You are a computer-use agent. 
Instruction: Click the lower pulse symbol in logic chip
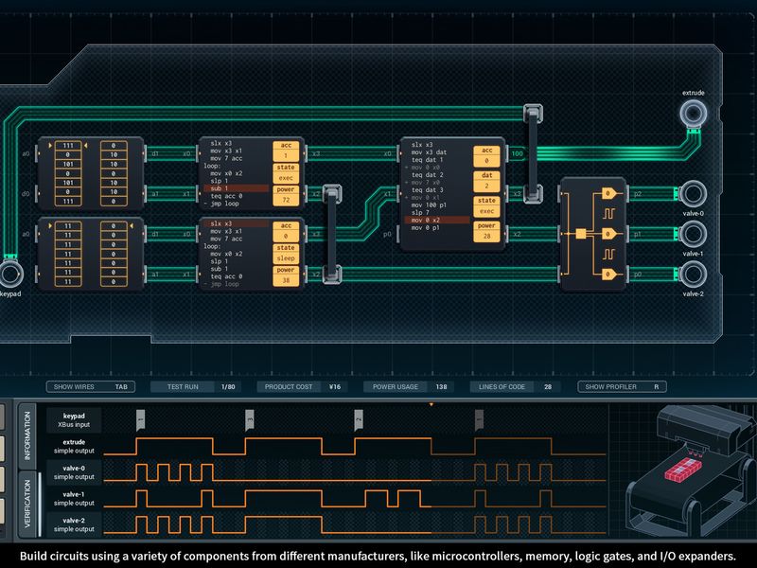pos(608,254)
